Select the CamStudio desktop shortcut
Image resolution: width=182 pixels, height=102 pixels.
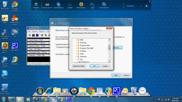pyautogui.click(x=15, y=47)
